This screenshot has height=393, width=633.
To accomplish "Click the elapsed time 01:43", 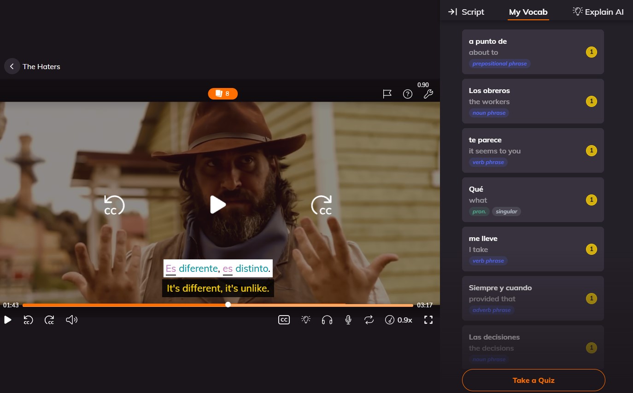I will tap(11, 305).
